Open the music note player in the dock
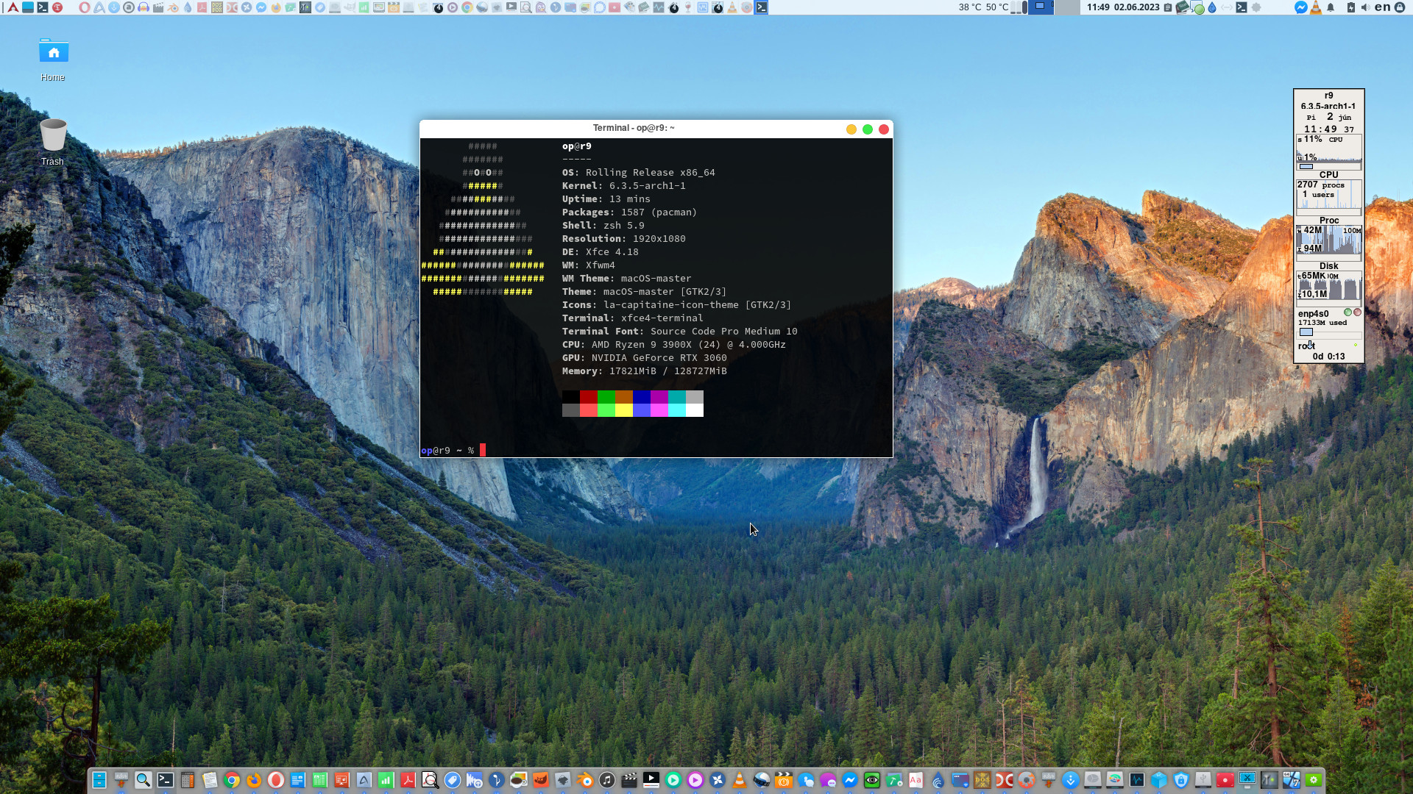The height and width of the screenshot is (794, 1413). [x=607, y=780]
